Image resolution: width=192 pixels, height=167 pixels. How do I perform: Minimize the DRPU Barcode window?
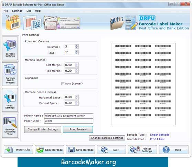point(171,4)
